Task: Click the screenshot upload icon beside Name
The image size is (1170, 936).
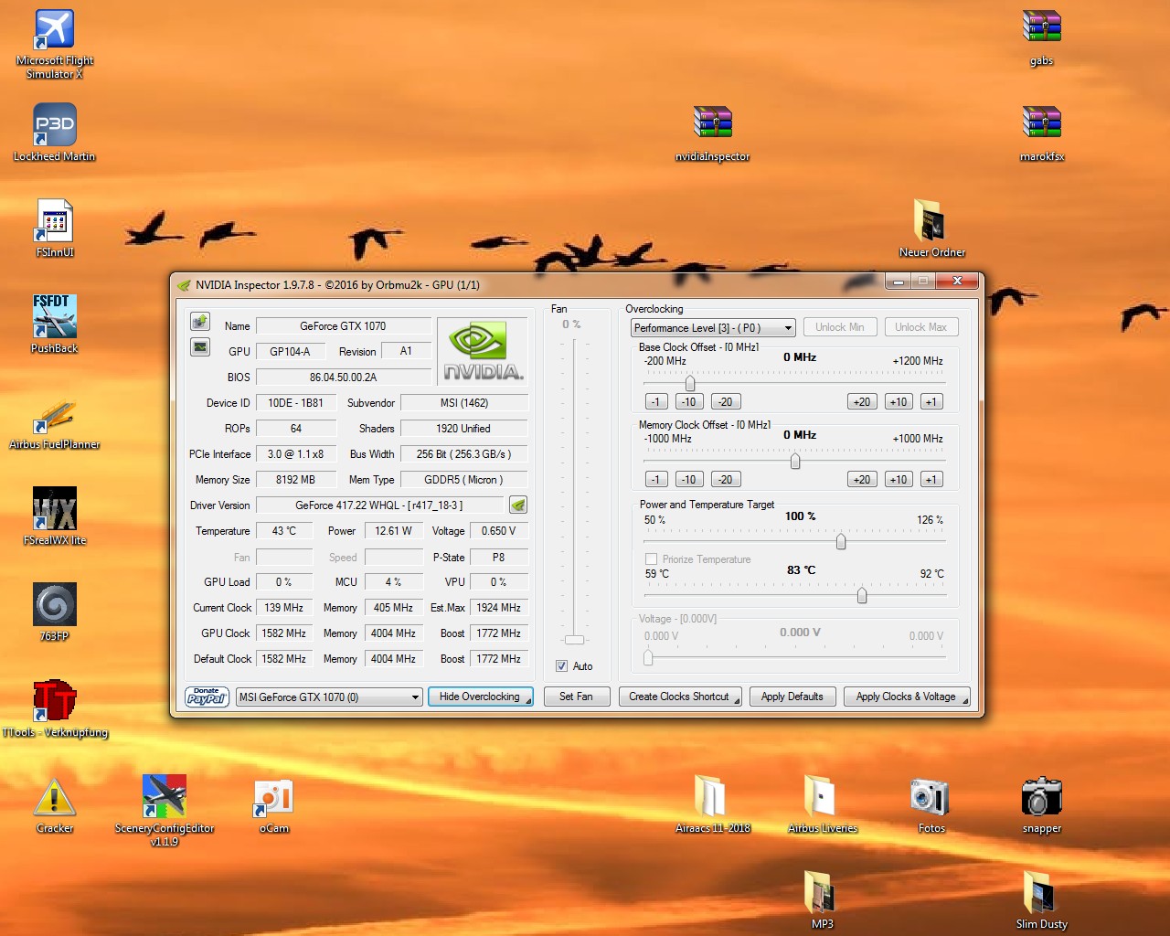Action: 200,322
